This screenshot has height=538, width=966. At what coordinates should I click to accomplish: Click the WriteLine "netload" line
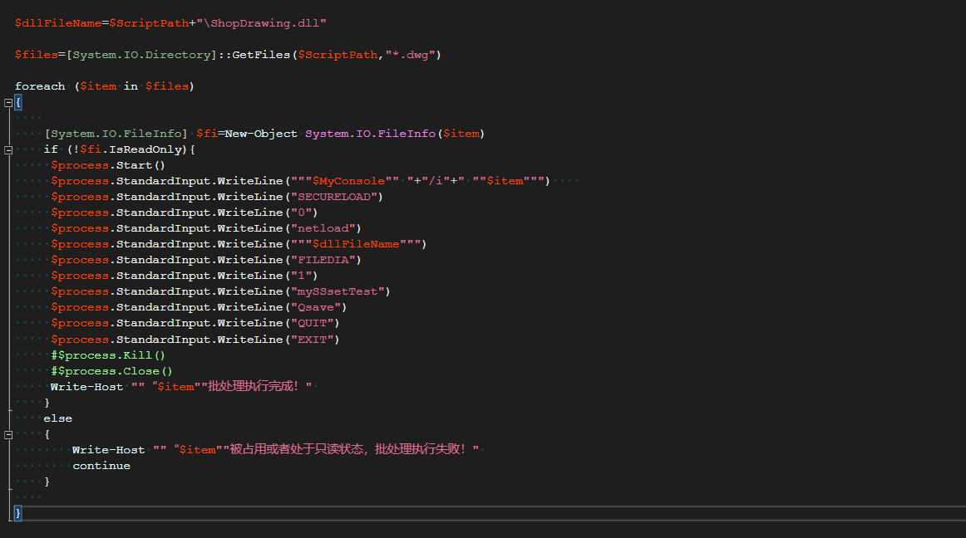(206, 228)
